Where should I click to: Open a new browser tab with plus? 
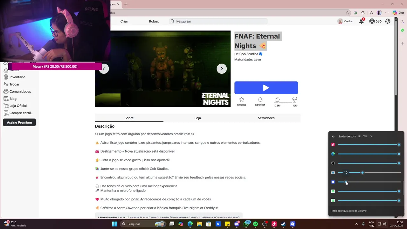click(126, 4)
